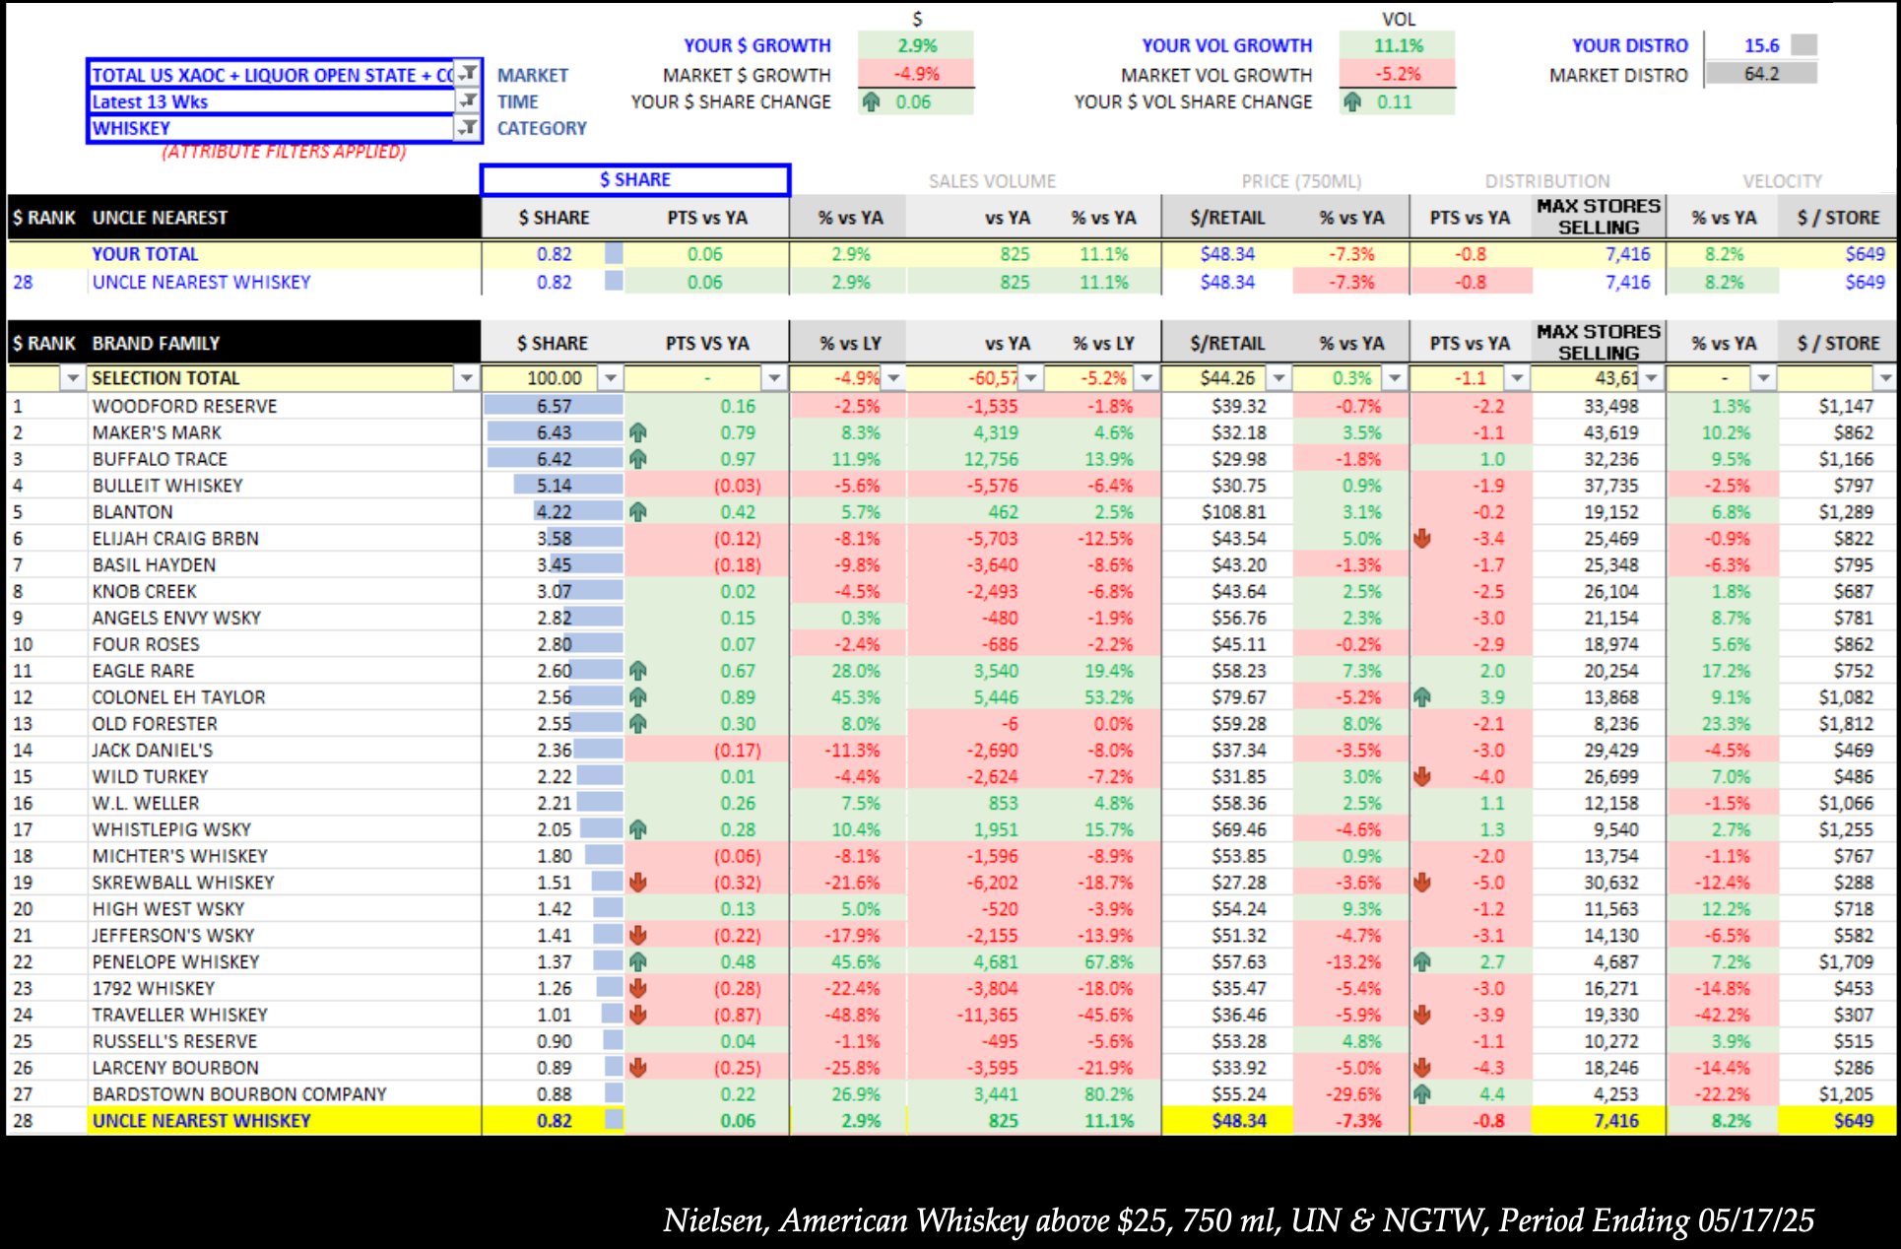Image resolution: width=1901 pixels, height=1249 pixels.
Task: Expand the $44.26 retail price filter dropdown
Action: (x=1278, y=378)
